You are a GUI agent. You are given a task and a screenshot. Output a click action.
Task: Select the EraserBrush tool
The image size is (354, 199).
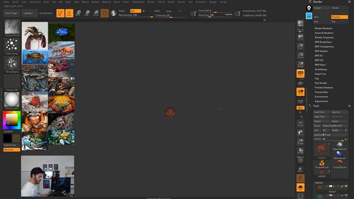pyautogui.click(x=340, y=164)
